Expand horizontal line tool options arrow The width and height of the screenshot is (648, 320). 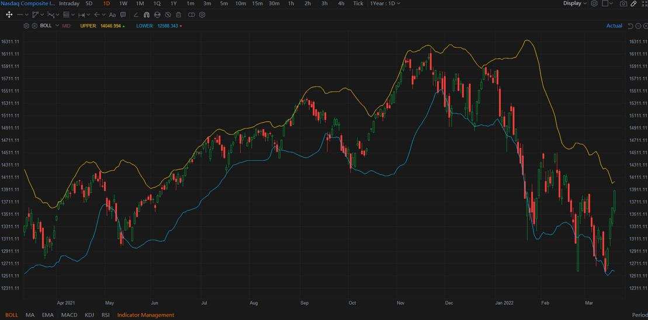pos(27,15)
